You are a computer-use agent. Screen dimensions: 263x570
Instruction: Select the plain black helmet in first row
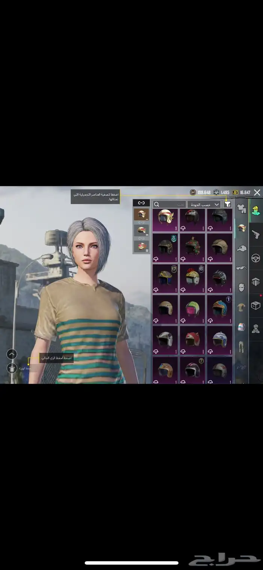(x=220, y=220)
